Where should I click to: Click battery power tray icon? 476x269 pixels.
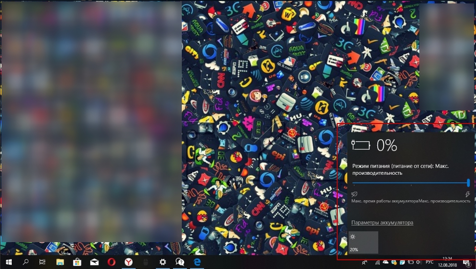pyautogui.click(x=411, y=262)
